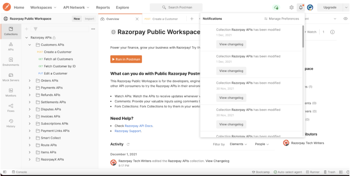Open Explore in top navigation
Viewport: 350px width, 176px height.
122,7
